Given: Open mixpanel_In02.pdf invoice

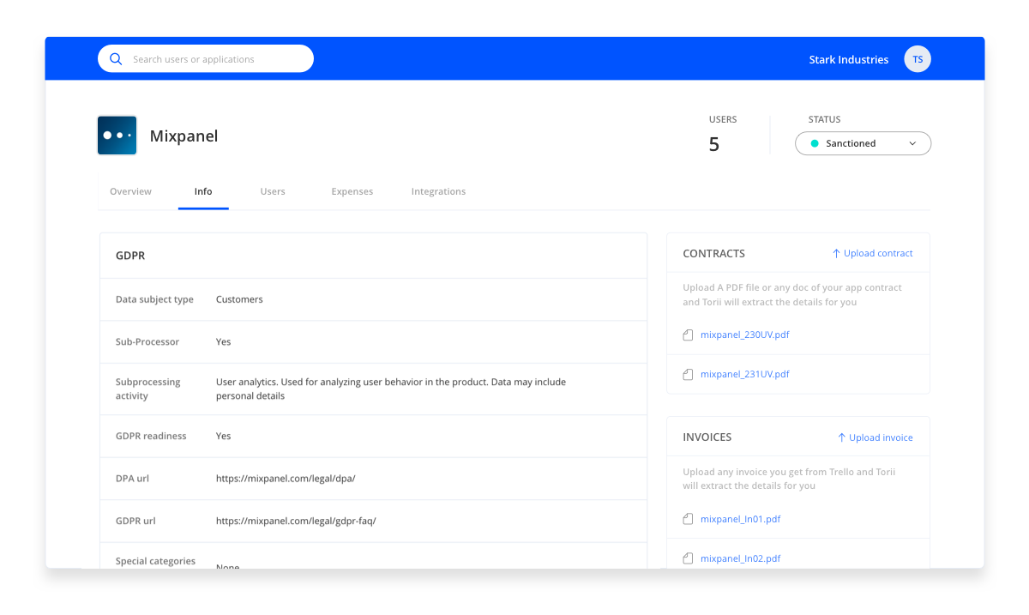Looking at the screenshot, I should point(740,558).
